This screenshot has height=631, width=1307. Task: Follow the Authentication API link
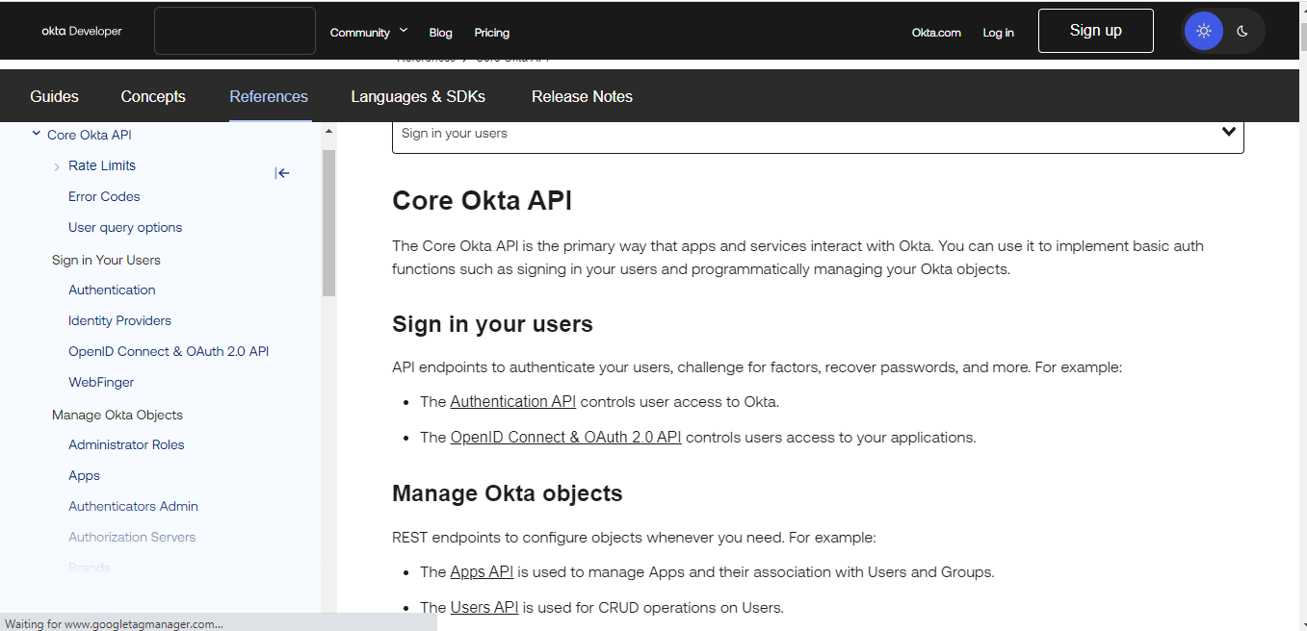point(512,402)
